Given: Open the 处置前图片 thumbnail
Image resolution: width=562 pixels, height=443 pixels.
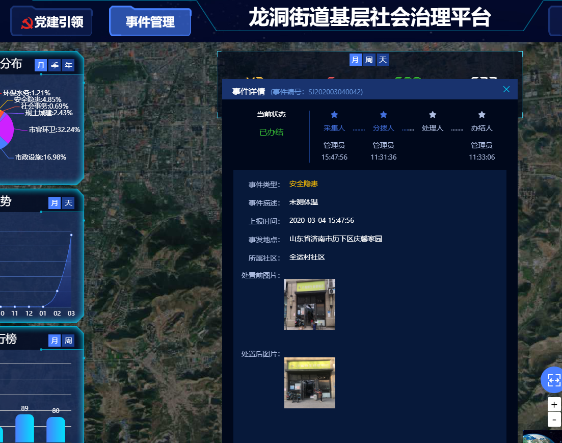Looking at the screenshot, I should click(x=310, y=304).
